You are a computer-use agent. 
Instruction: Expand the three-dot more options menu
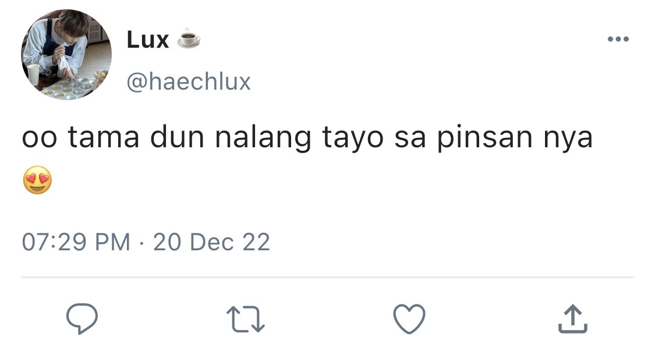pyautogui.click(x=618, y=39)
